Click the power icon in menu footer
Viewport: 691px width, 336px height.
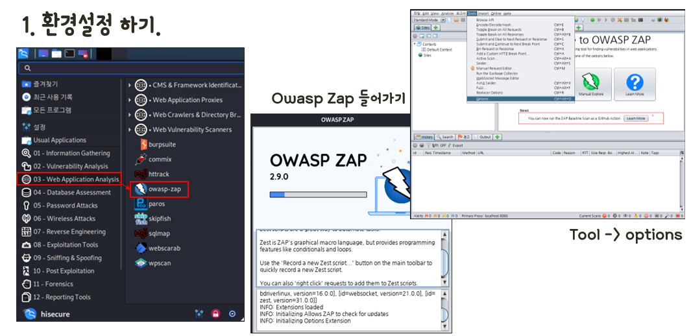point(232,313)
